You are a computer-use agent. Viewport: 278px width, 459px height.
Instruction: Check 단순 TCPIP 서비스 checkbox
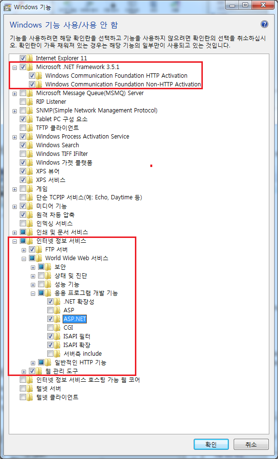(x=23, y=197)
